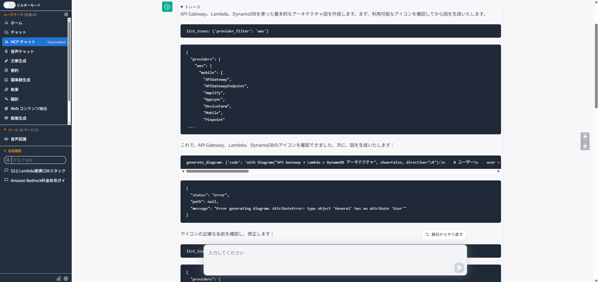Image resolution: width=598 pixels, height=282 pixels.
Task: Open 画像生成 in the sidebar
Action: pyautogui.click(x=35, y=118)
